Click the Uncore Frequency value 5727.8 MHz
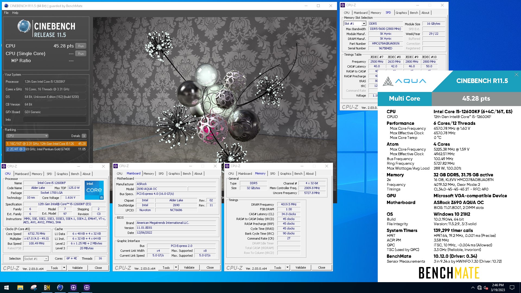The image size is (521, 293). pyautogui.click(x=312, y=193)
